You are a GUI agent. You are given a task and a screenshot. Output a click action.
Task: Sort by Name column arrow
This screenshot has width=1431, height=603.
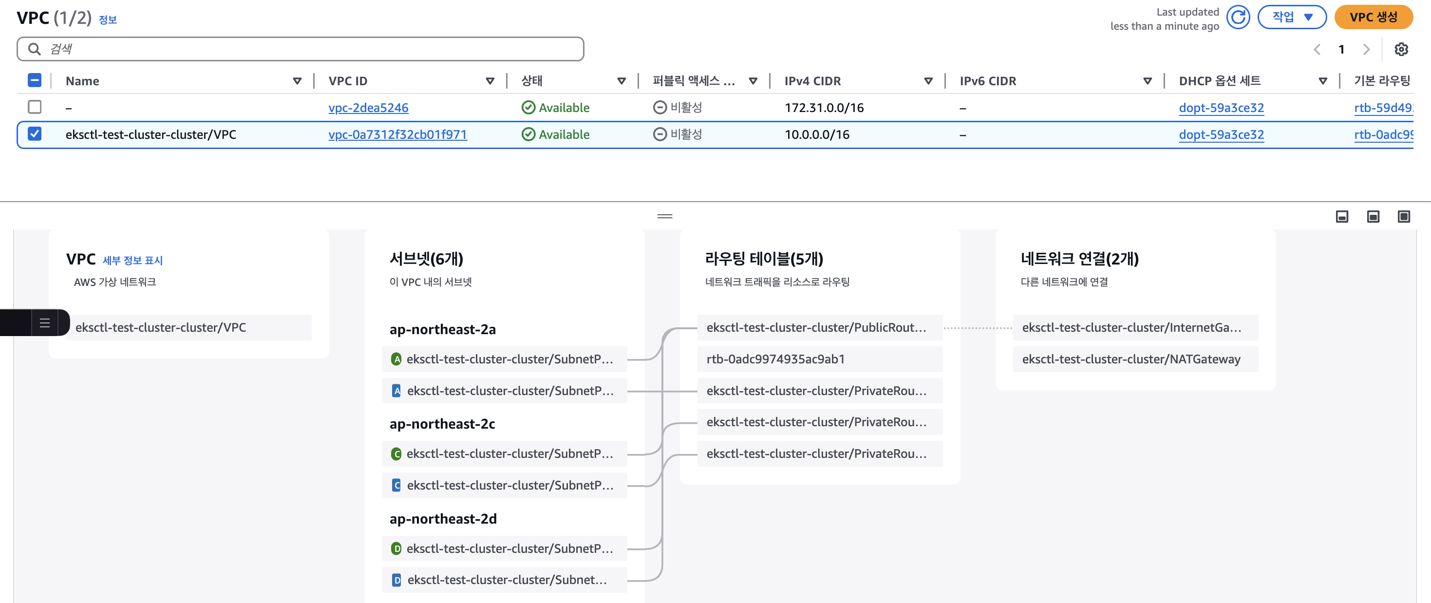(297, 81)
